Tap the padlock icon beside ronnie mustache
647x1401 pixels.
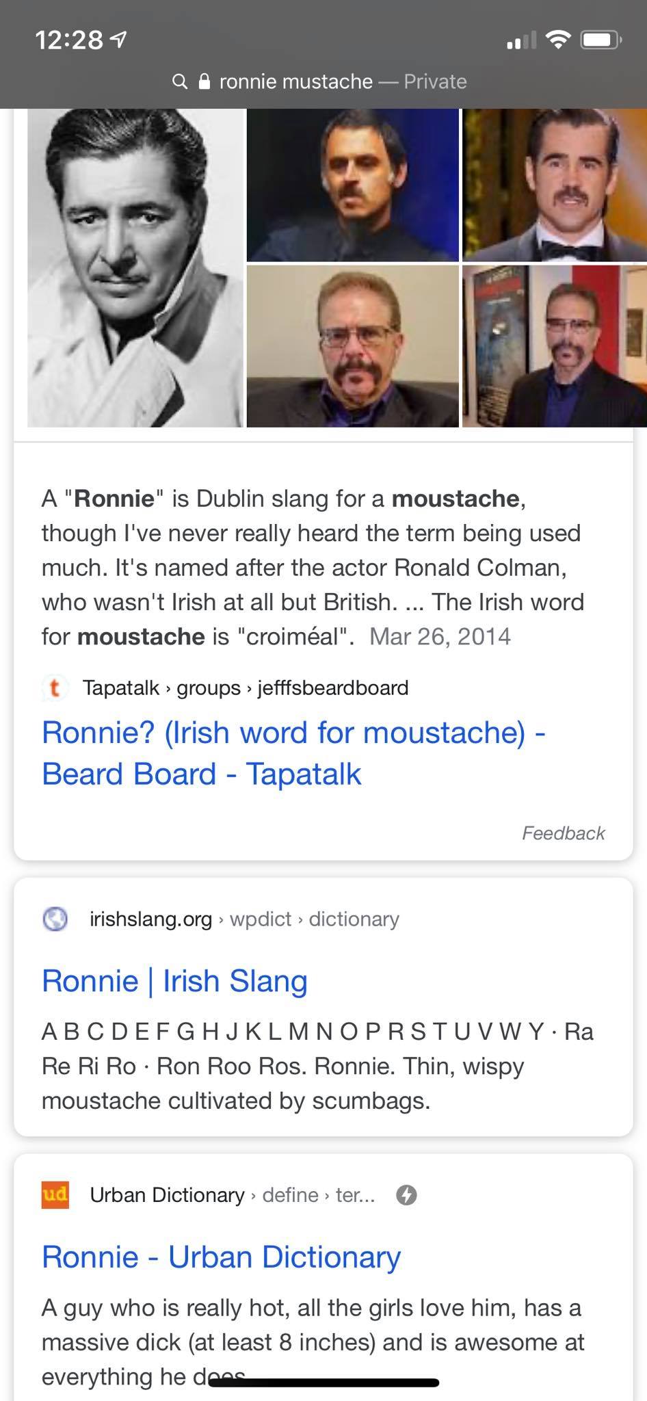(204, 81)
